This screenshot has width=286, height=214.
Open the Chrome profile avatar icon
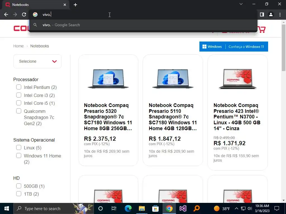271,14
